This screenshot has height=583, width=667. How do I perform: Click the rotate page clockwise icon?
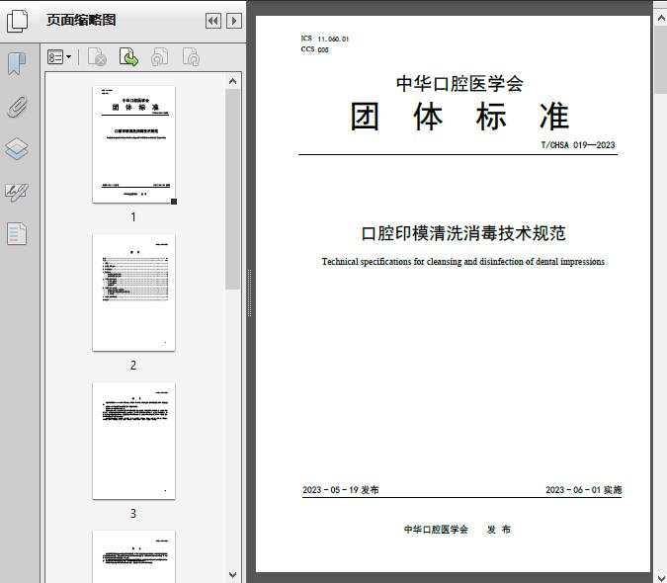pos(191,57)
